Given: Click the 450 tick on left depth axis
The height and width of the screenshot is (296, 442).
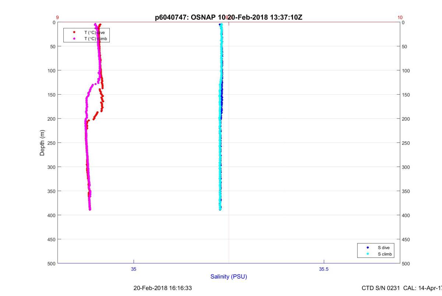Looking at the screenshot, I should point(52,239).
